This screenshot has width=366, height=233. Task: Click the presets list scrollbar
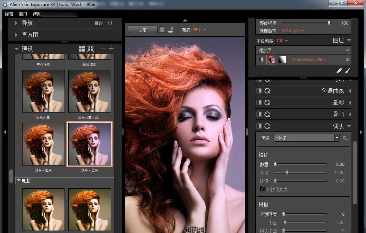coord(11,176)
